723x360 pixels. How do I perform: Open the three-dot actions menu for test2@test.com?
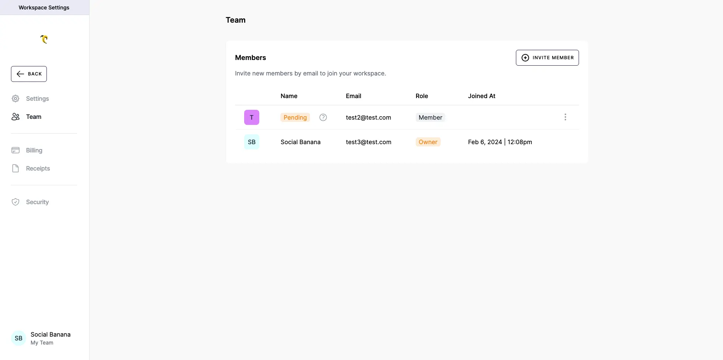[x=565, y=117]
